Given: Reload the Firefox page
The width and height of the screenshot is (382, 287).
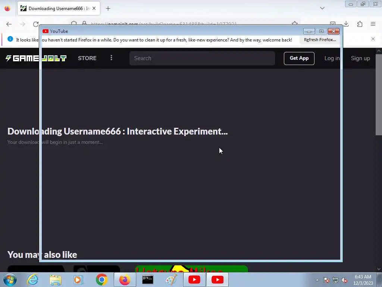Looking at the screenshot, I should coord(36,24).
